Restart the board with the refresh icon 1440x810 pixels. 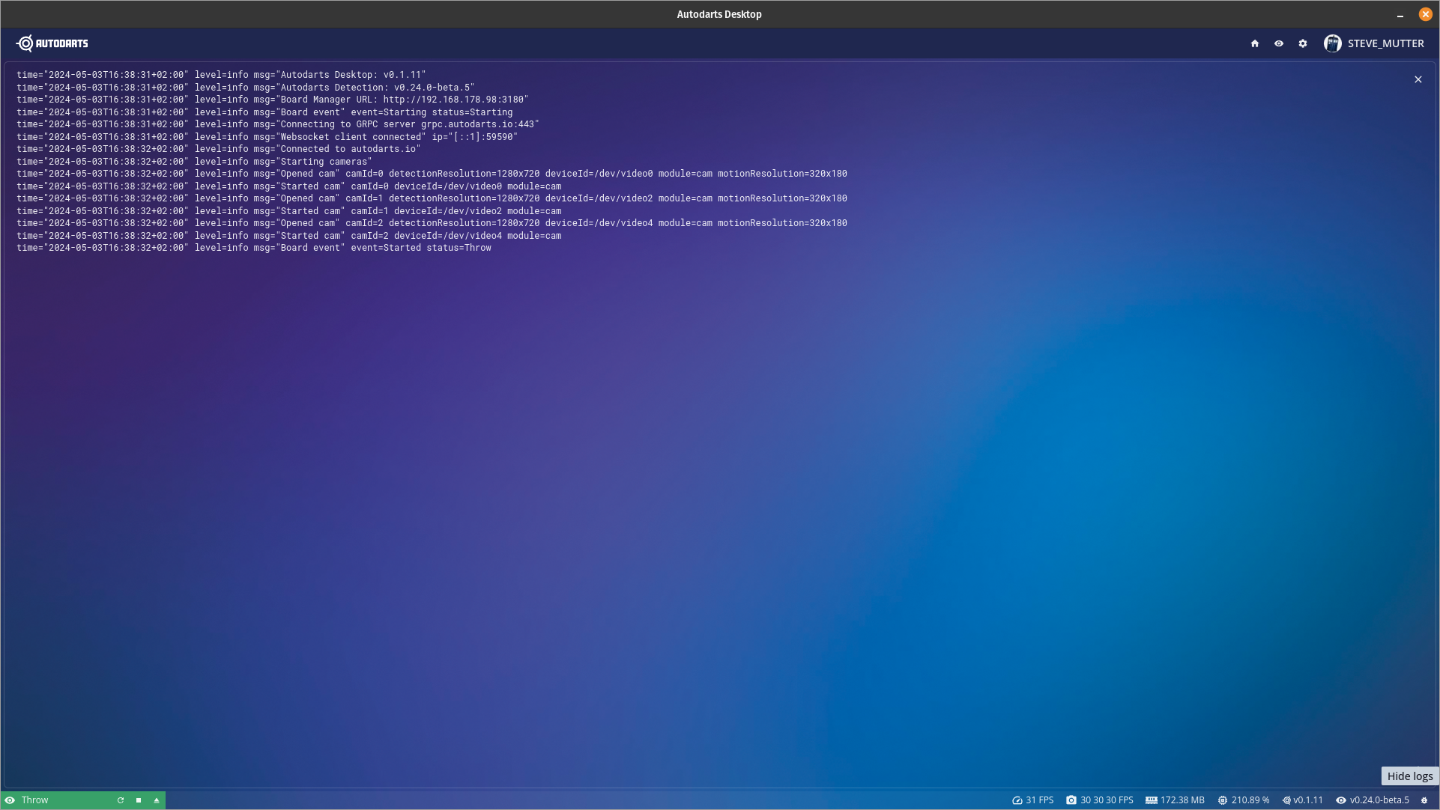(x=121, y=800)
